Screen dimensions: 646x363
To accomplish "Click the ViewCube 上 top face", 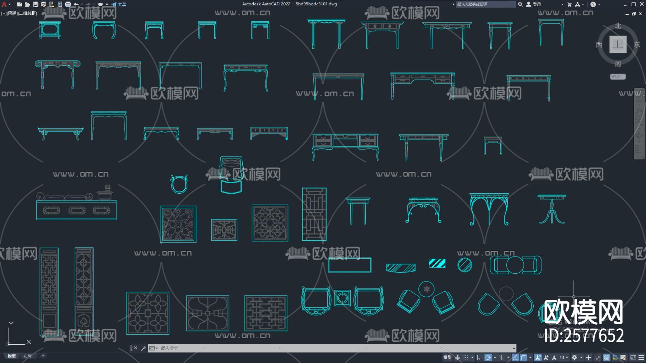I will click(x=618, y=44).
